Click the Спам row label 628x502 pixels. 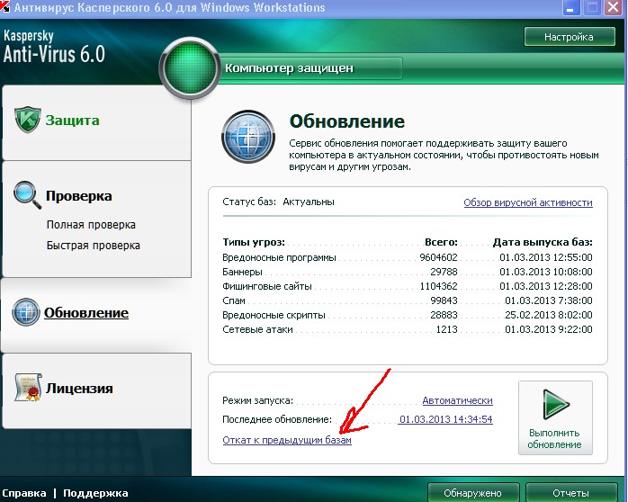coord(234,300)
